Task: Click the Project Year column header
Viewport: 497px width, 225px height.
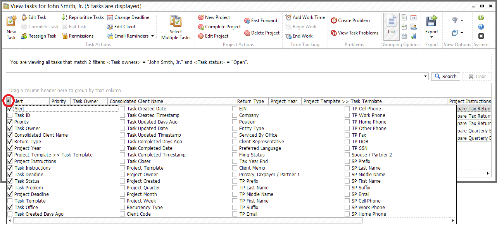Action: [285, 101]
